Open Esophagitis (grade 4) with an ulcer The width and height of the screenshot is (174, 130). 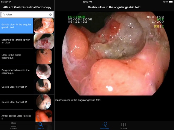pyautogui.click(x=27, y=41)
